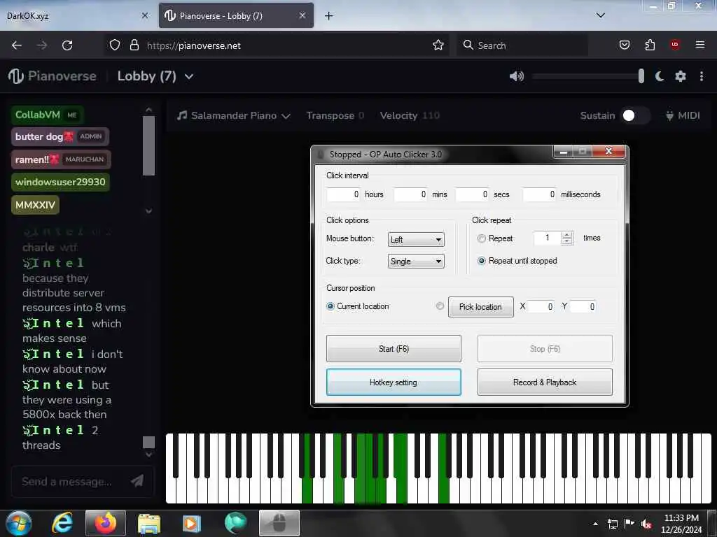
Task: Click the Velocity 110 setting
Action: [410, 115]
